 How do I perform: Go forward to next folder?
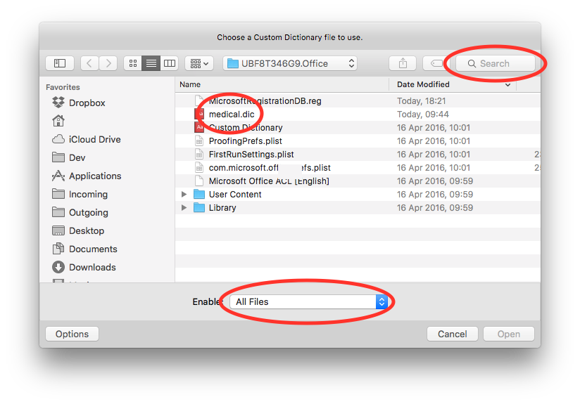108,63
